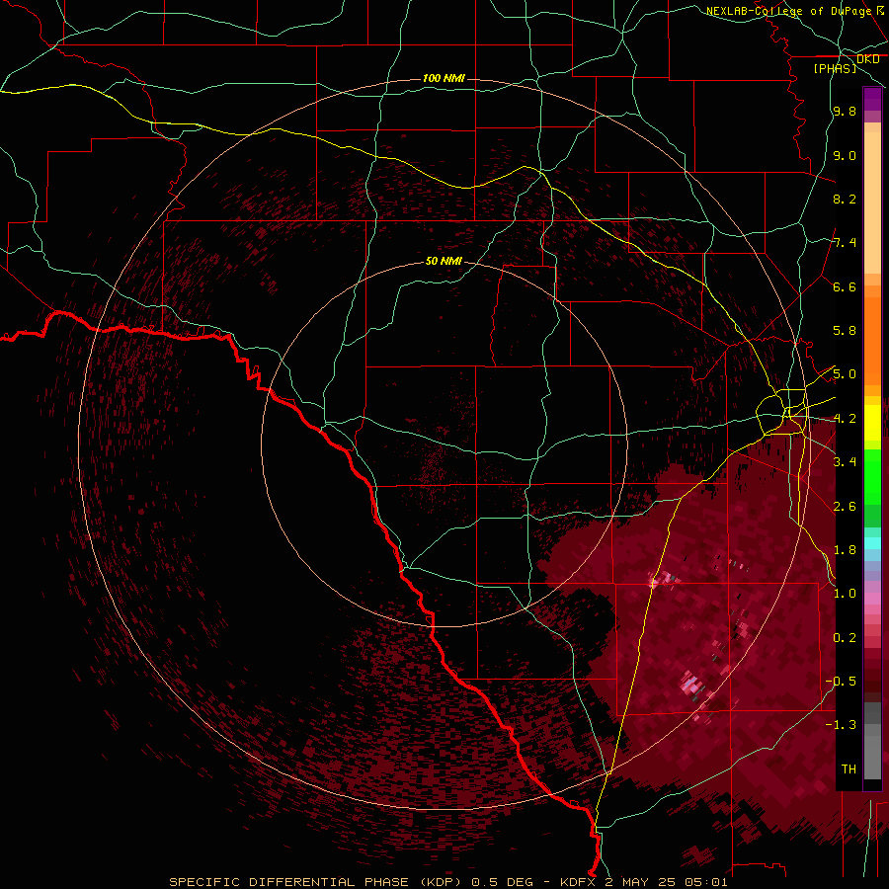Click the 8.2 color scale label
Viewport: 889px width, 889px height.
[x=845, y=199]
